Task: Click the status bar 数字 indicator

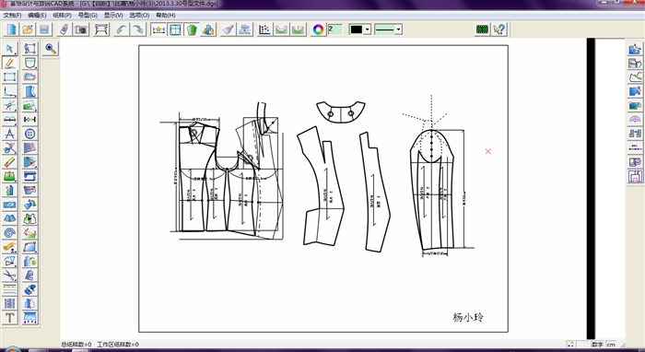Action: [x=597, y=345]
